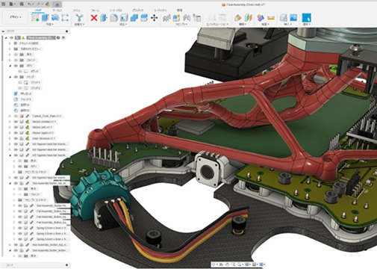Switch to the Sheet Metal tab
377x269 pixels.
[116, 10]
